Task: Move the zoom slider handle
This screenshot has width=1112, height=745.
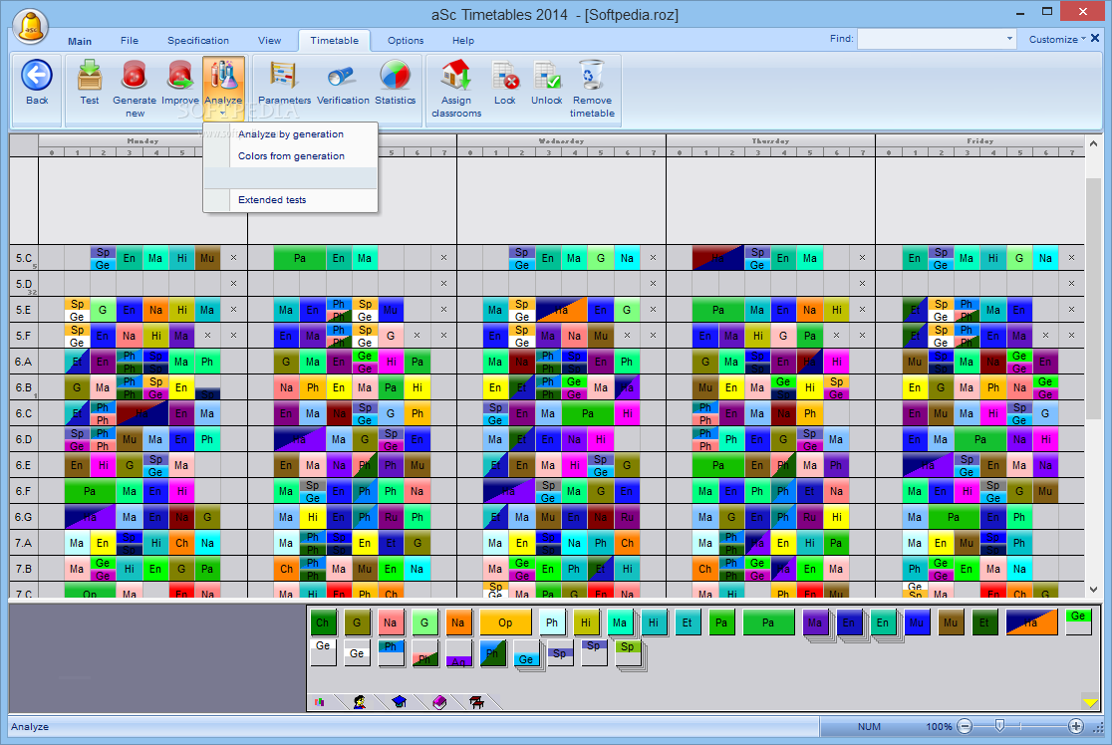Action: [999, 725]
